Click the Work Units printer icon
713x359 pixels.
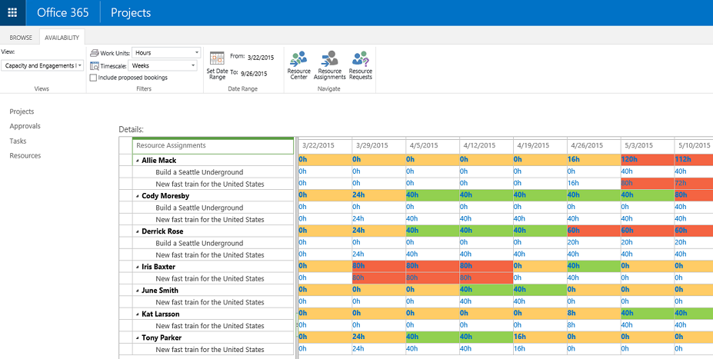click(x=94, y=53)
